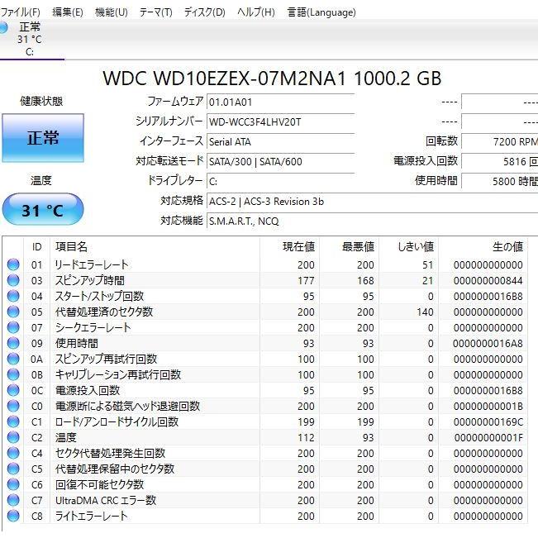
Task: Click status icon for C7 UltraDMA CRC エラー数
Action: click(x=13, y=500)
